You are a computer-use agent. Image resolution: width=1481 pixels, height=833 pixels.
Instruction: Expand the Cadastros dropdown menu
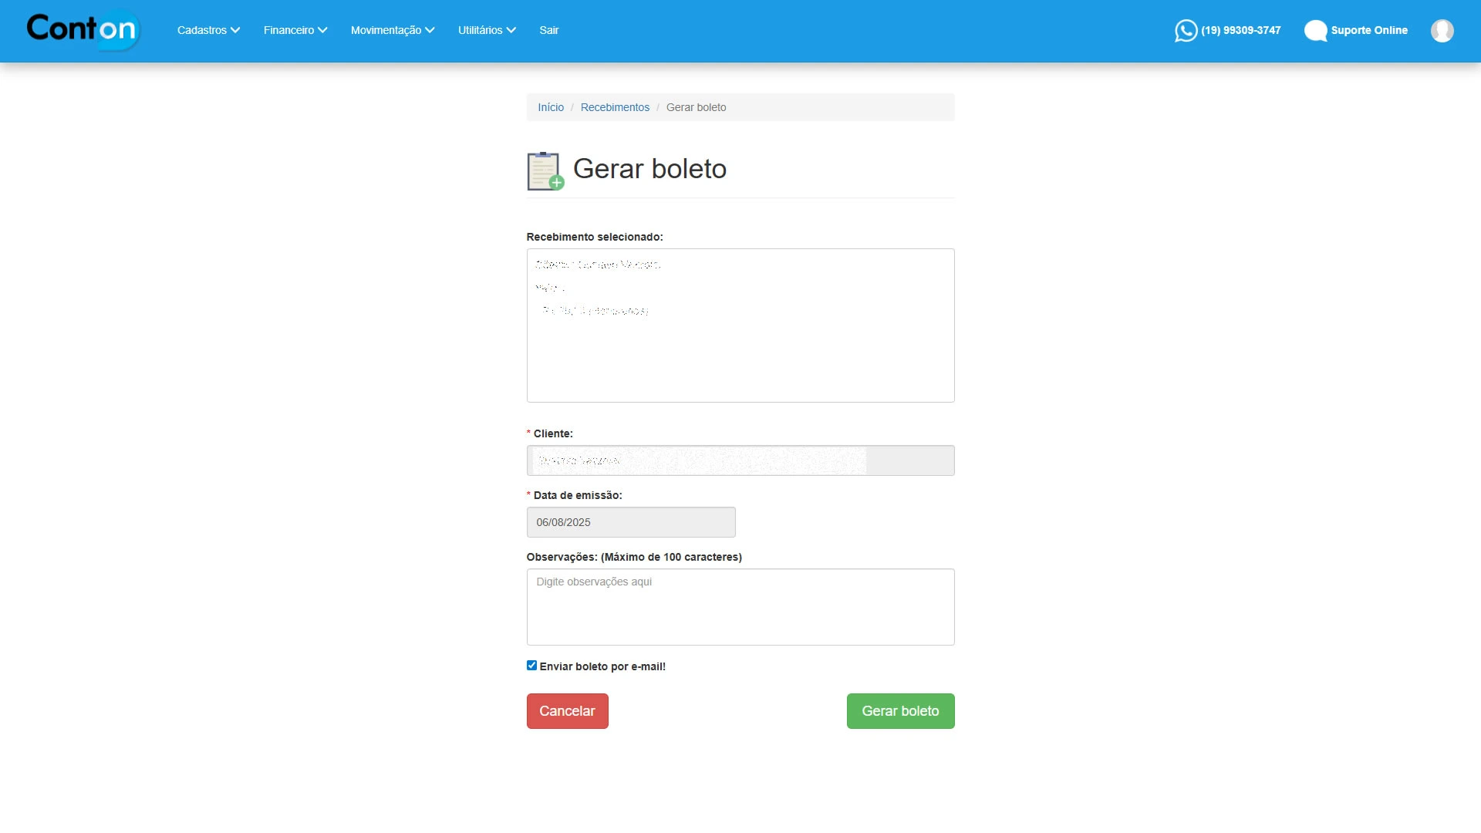click(208, 30)
